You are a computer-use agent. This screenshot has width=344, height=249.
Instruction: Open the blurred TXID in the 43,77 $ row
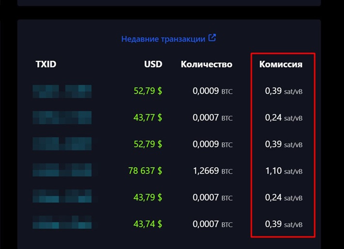[x=62, y=117]
